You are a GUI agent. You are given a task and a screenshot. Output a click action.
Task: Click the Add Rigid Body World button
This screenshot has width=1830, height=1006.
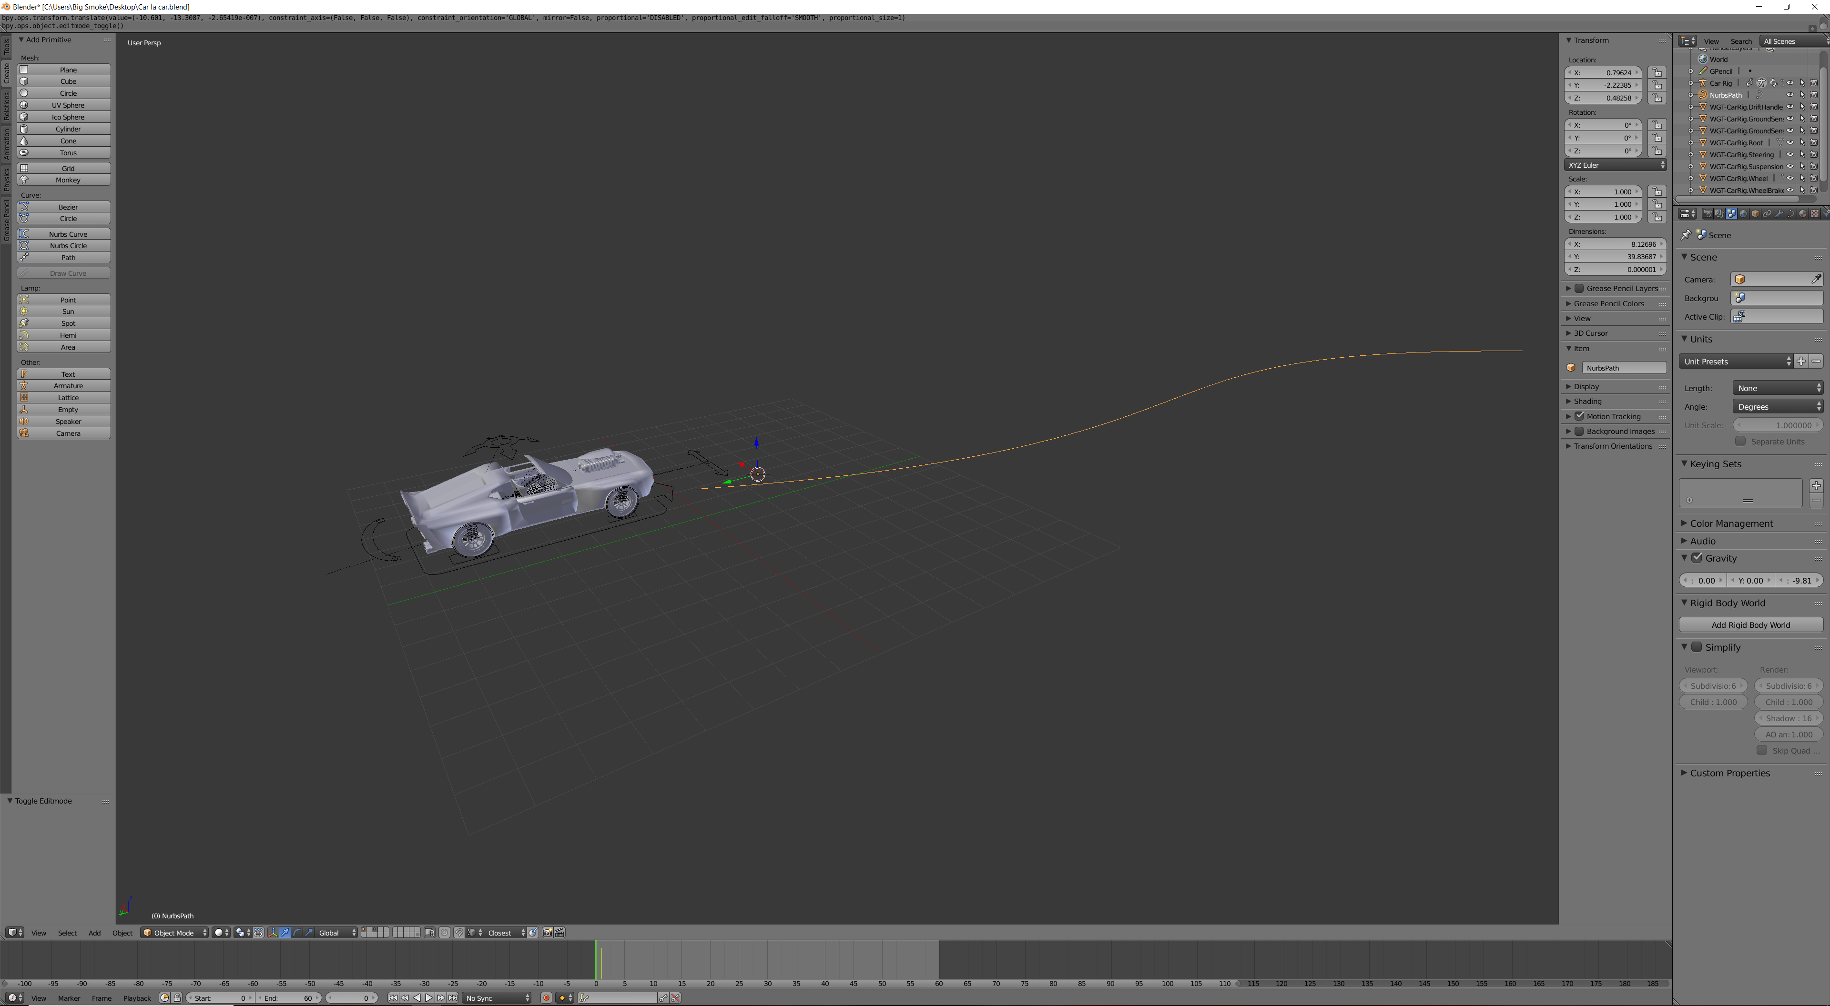click(1750, 625)
